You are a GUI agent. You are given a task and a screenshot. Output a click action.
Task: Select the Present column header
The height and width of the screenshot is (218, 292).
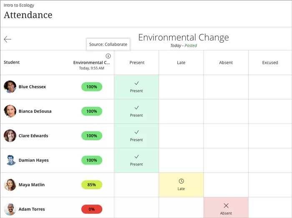click(137, 63)
